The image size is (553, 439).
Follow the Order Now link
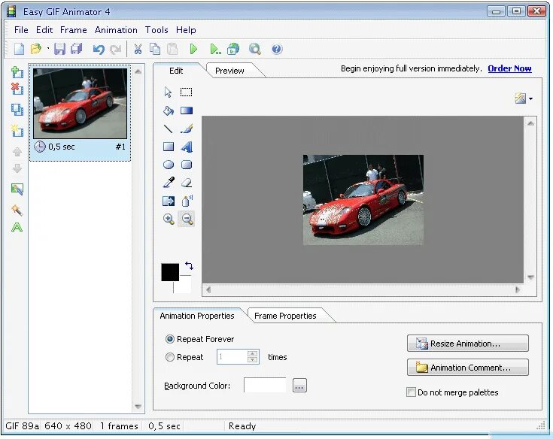click(509, 68)
